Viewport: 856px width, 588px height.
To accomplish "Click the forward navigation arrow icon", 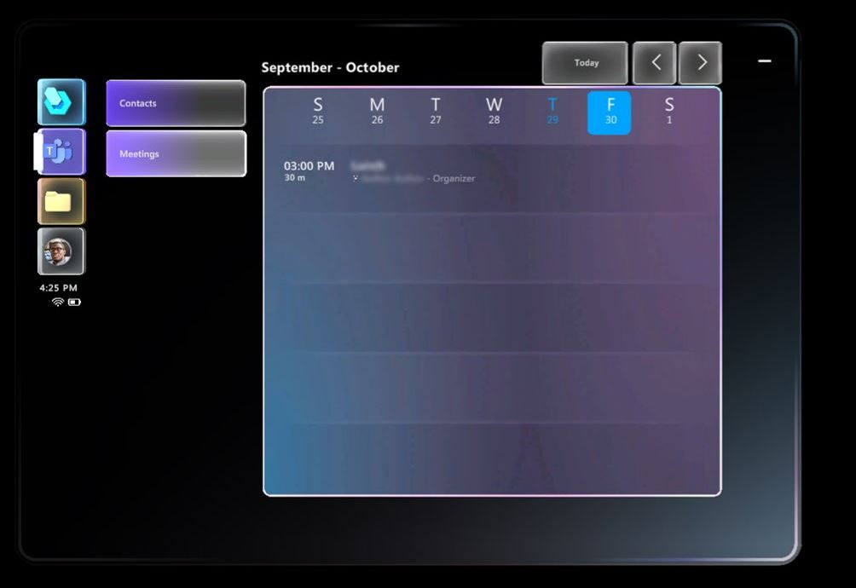I will 700,62.
